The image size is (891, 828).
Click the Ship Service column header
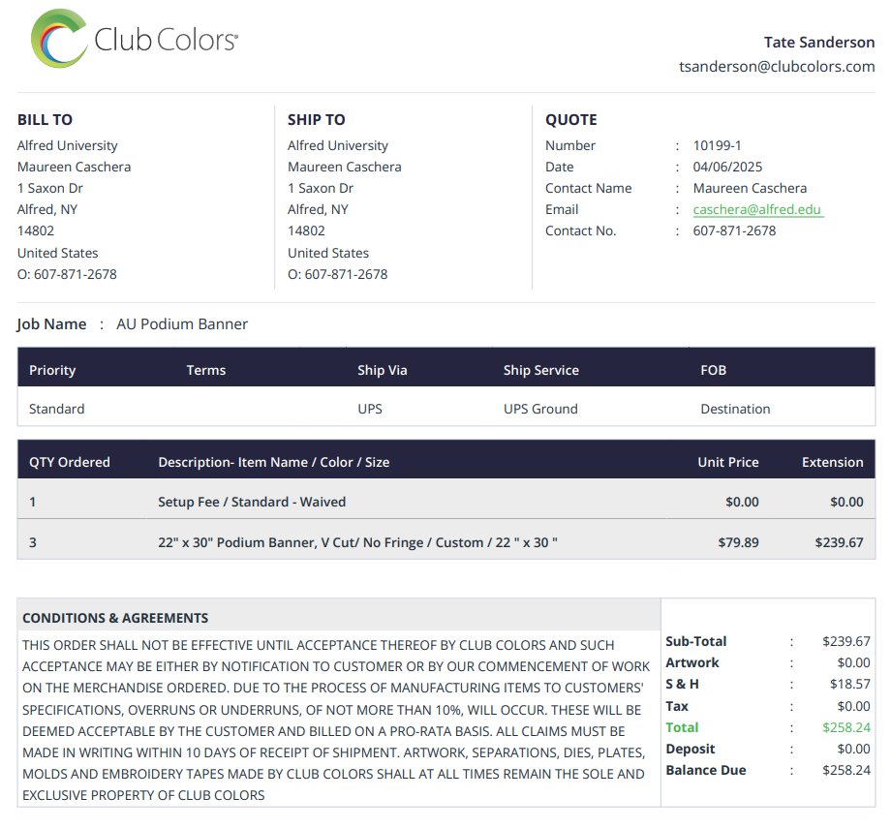pyautogui.click(x=541, y=371)
